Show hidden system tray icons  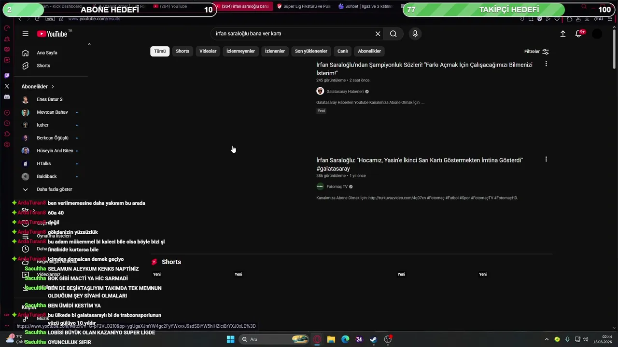(x=547, y=339)
